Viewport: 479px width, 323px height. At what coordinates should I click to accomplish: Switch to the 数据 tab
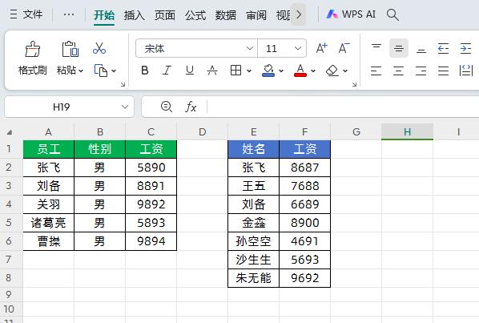pyautogui.click(x=225, y=14)
